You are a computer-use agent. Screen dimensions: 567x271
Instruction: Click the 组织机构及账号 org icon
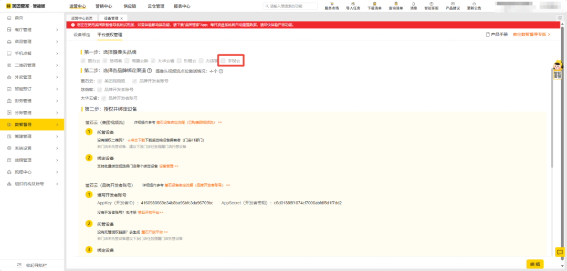[x=9, y=184]
